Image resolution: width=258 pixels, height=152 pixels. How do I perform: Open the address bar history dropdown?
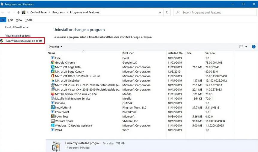[160, 12]
